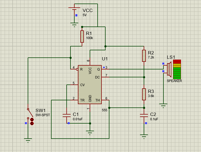
Task: Select the 'C1' reference label
Action: coord(76,114)
